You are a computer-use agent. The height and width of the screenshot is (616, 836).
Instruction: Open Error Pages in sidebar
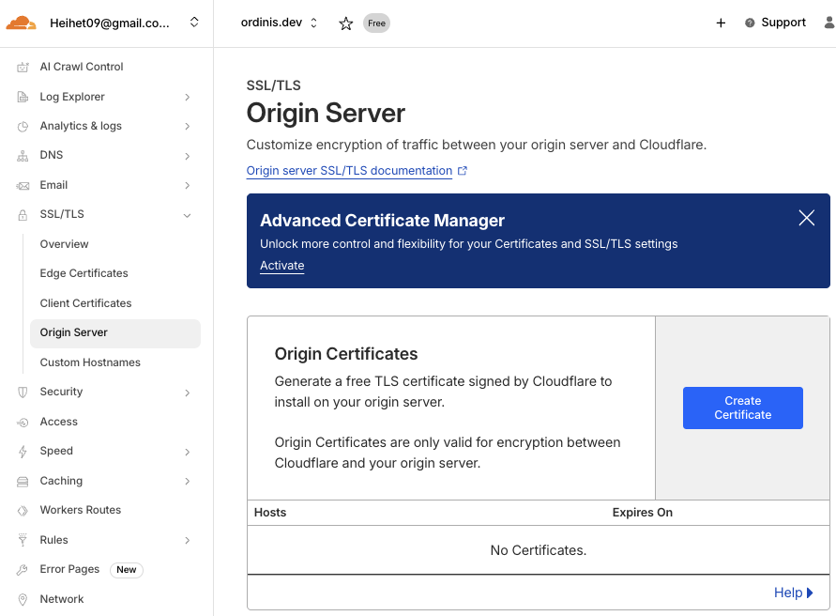[69, 569]
